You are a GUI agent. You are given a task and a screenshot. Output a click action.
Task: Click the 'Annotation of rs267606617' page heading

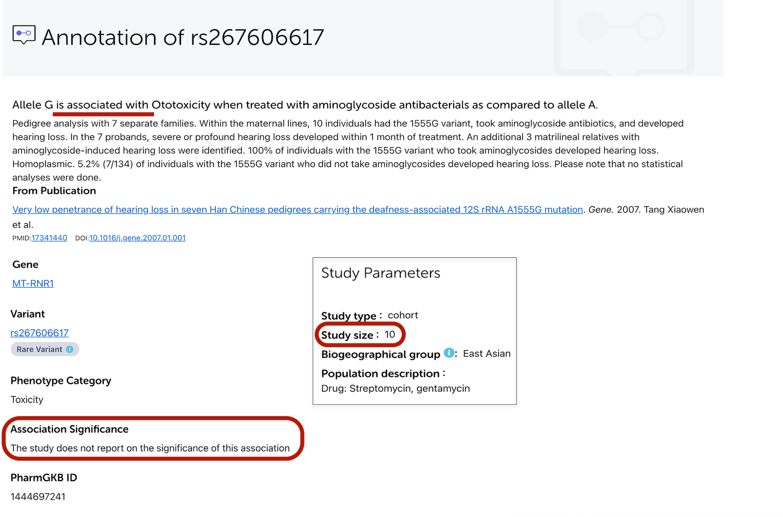(x=182, y=37)
